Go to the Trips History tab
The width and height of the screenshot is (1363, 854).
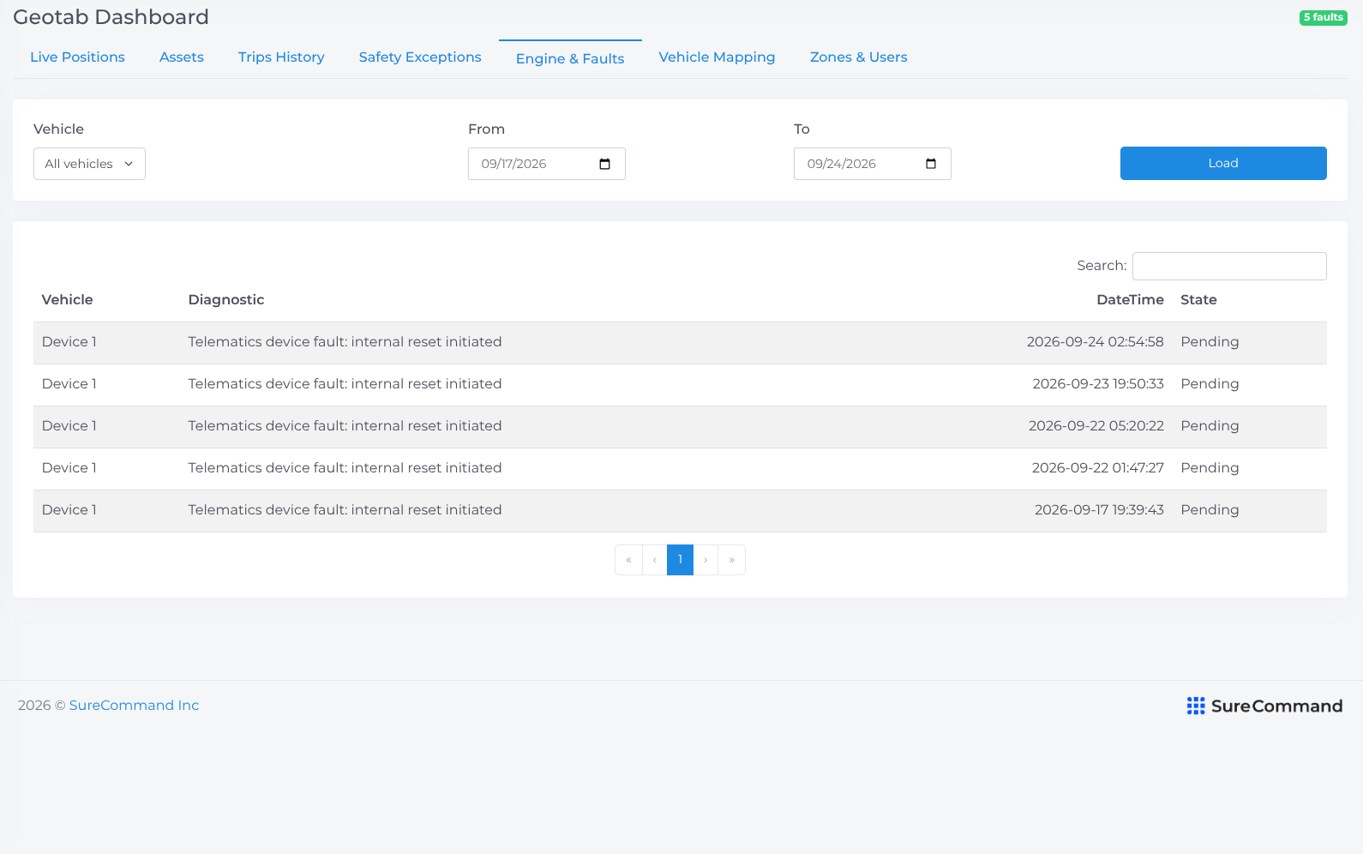click(x=281, y=57)
